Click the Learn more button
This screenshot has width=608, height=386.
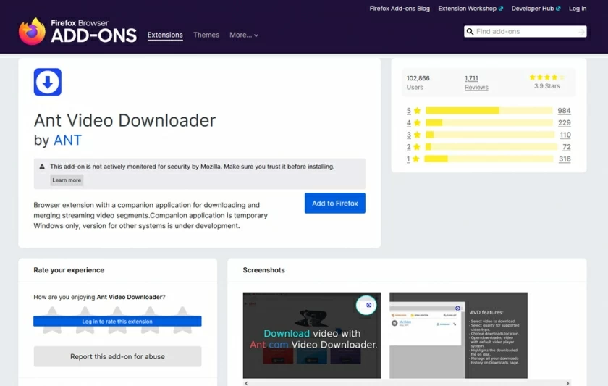pos(67,180)
